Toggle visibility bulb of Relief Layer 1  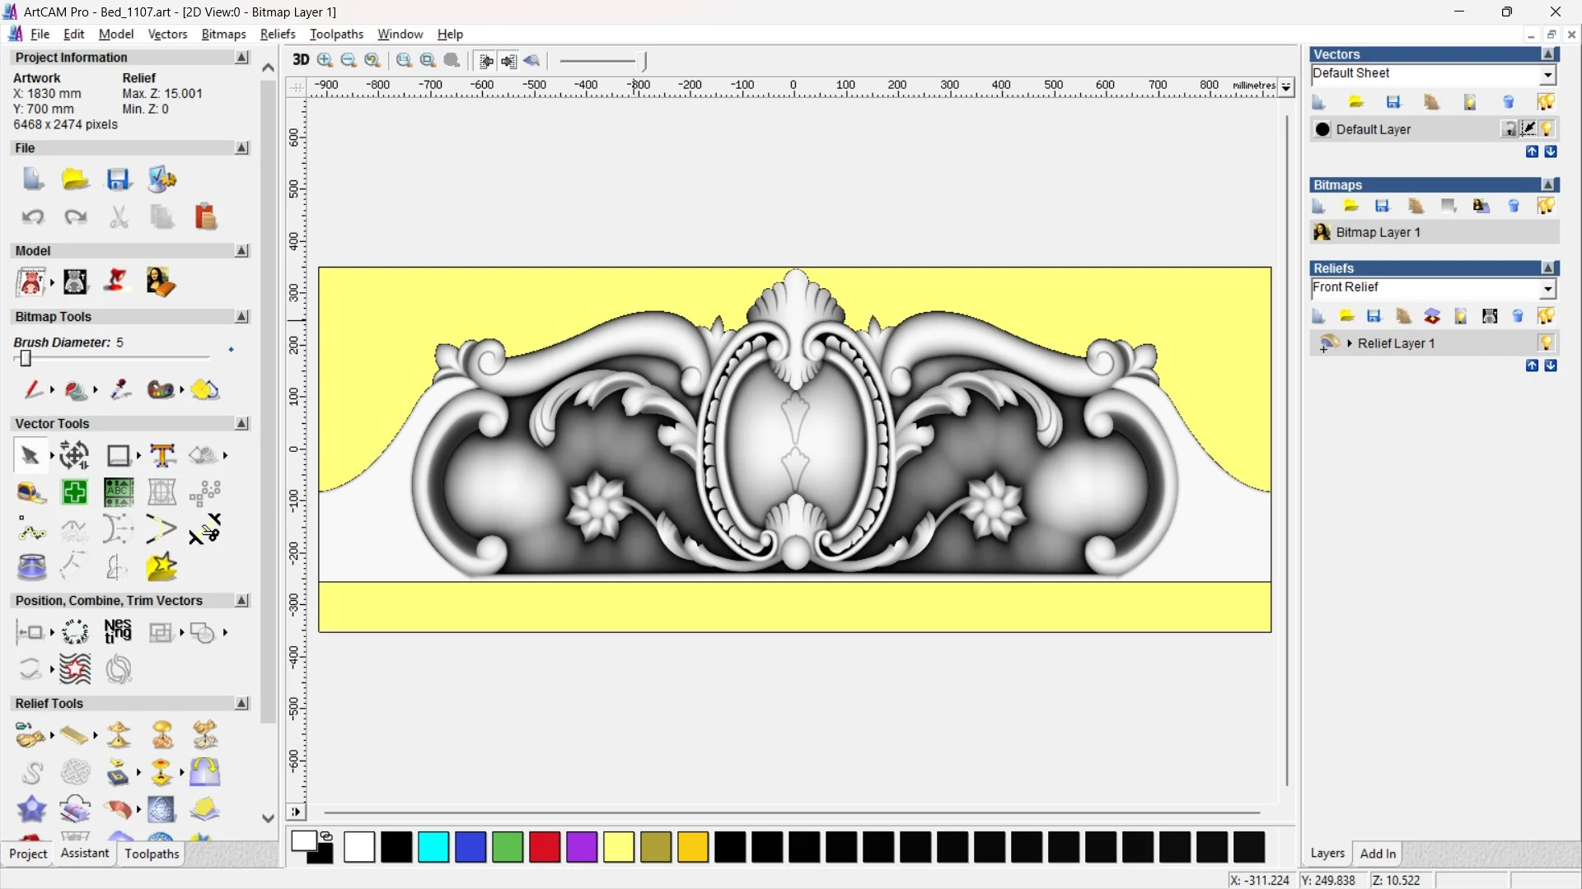pyautogui.click(x=1546, y=342)
